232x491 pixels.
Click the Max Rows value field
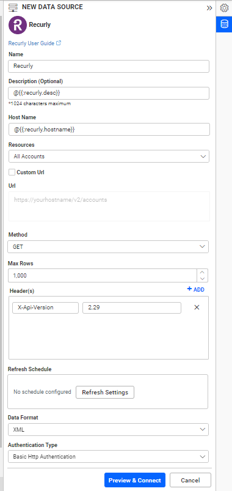(102, 276)
